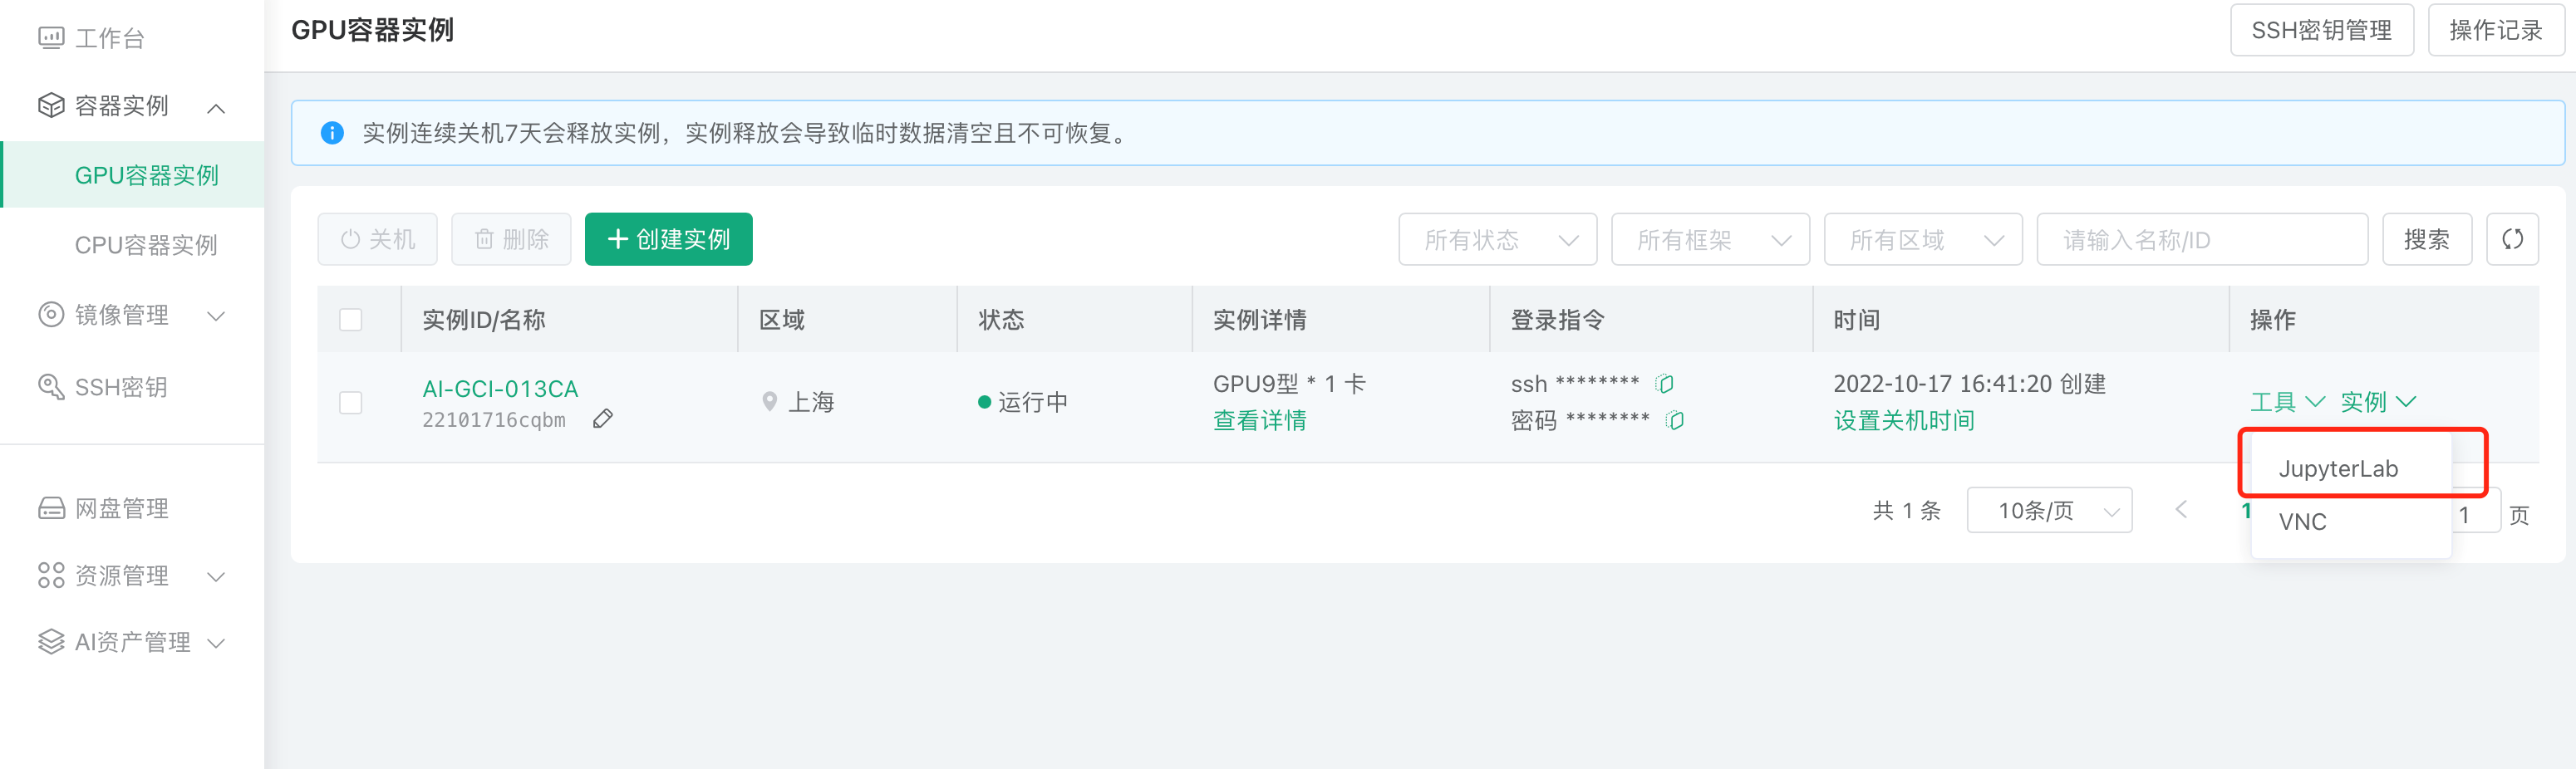Click the instance ID 22101716cqbm text
Image resolution: width=2576 pixels, height=769 pixels.
(x=494, y=420)
